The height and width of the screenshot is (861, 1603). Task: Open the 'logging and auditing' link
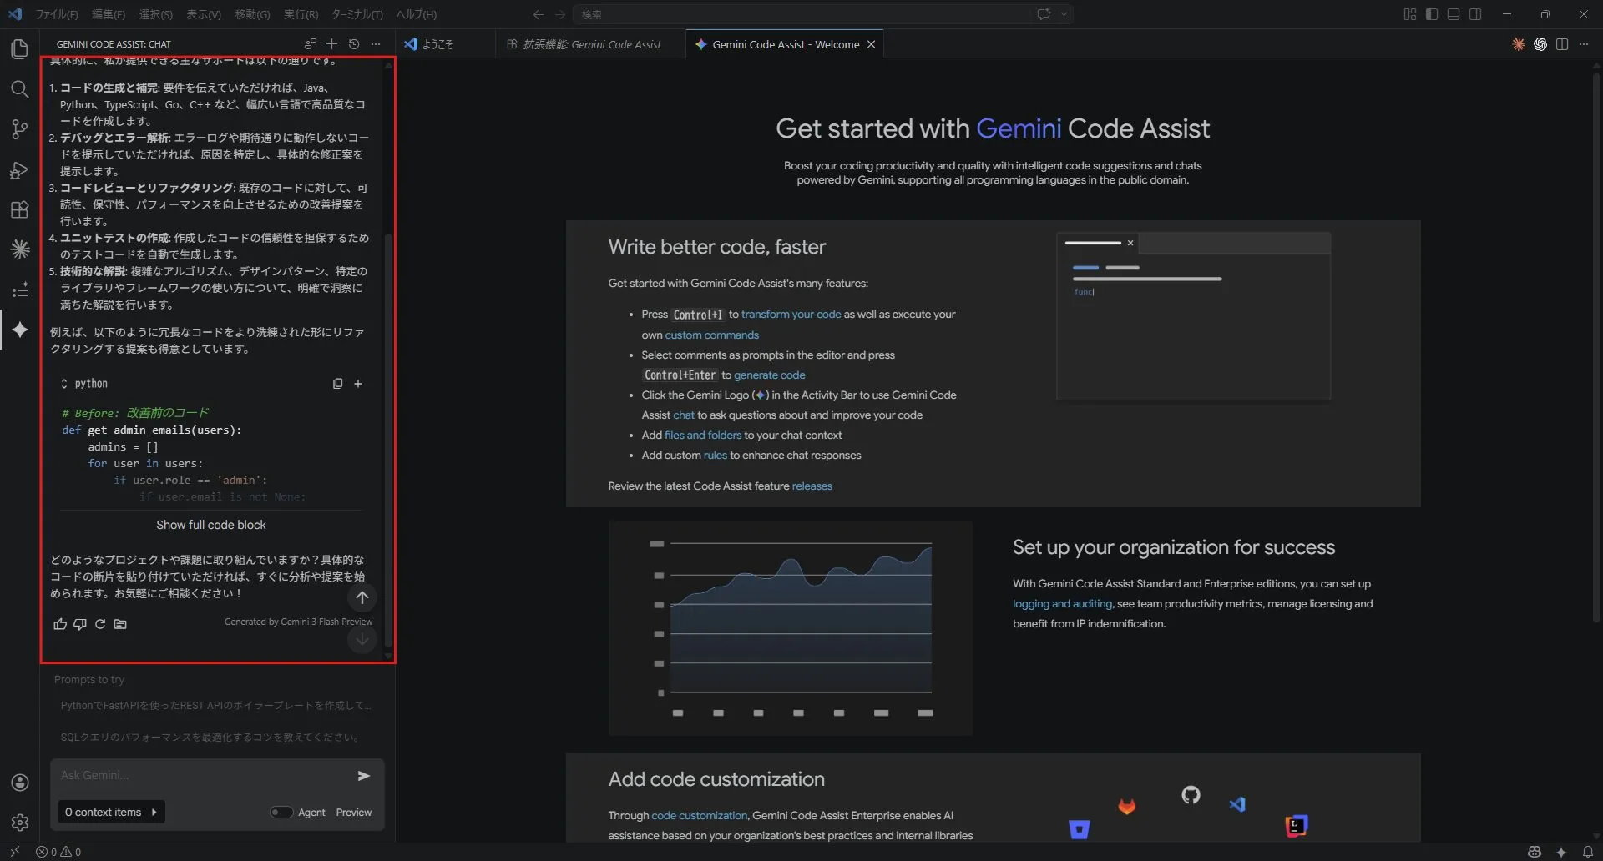[x=1062, y=604]
